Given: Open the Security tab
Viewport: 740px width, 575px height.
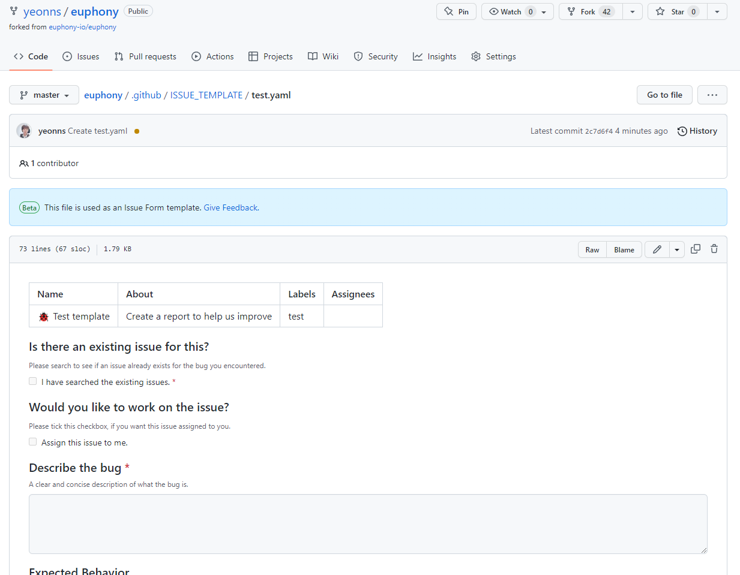Looking at the screenshot, I should pos(376,56).
